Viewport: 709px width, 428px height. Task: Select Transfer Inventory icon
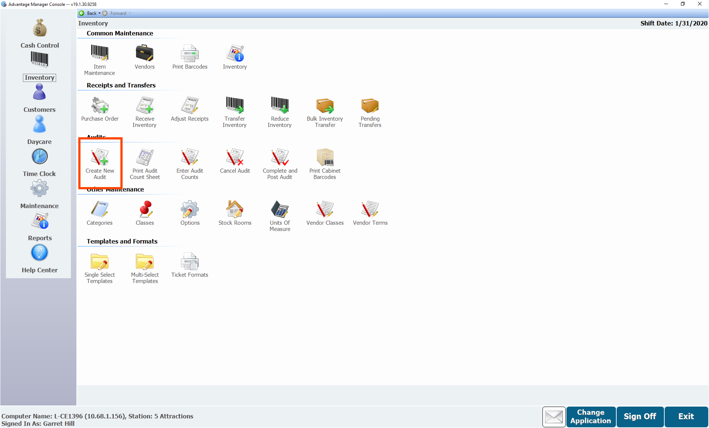[234, 106]
